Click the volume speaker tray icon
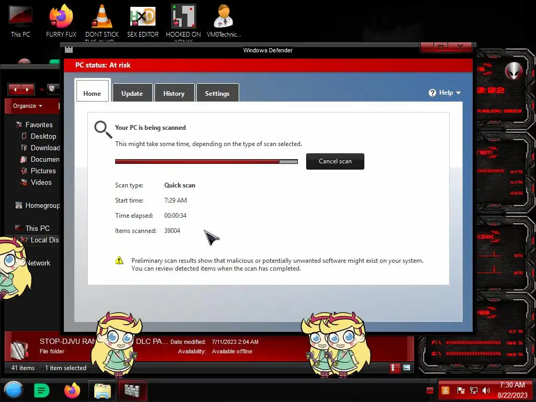The image size is (536, 402). (x=486, y=390)
